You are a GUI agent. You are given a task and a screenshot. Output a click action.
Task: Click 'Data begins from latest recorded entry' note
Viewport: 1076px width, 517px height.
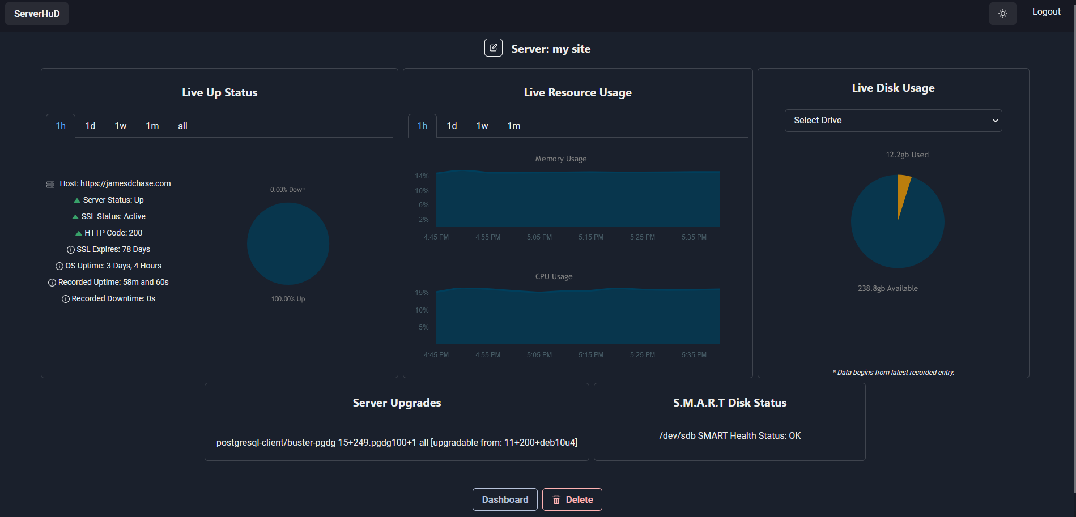[x=894, y=373]
